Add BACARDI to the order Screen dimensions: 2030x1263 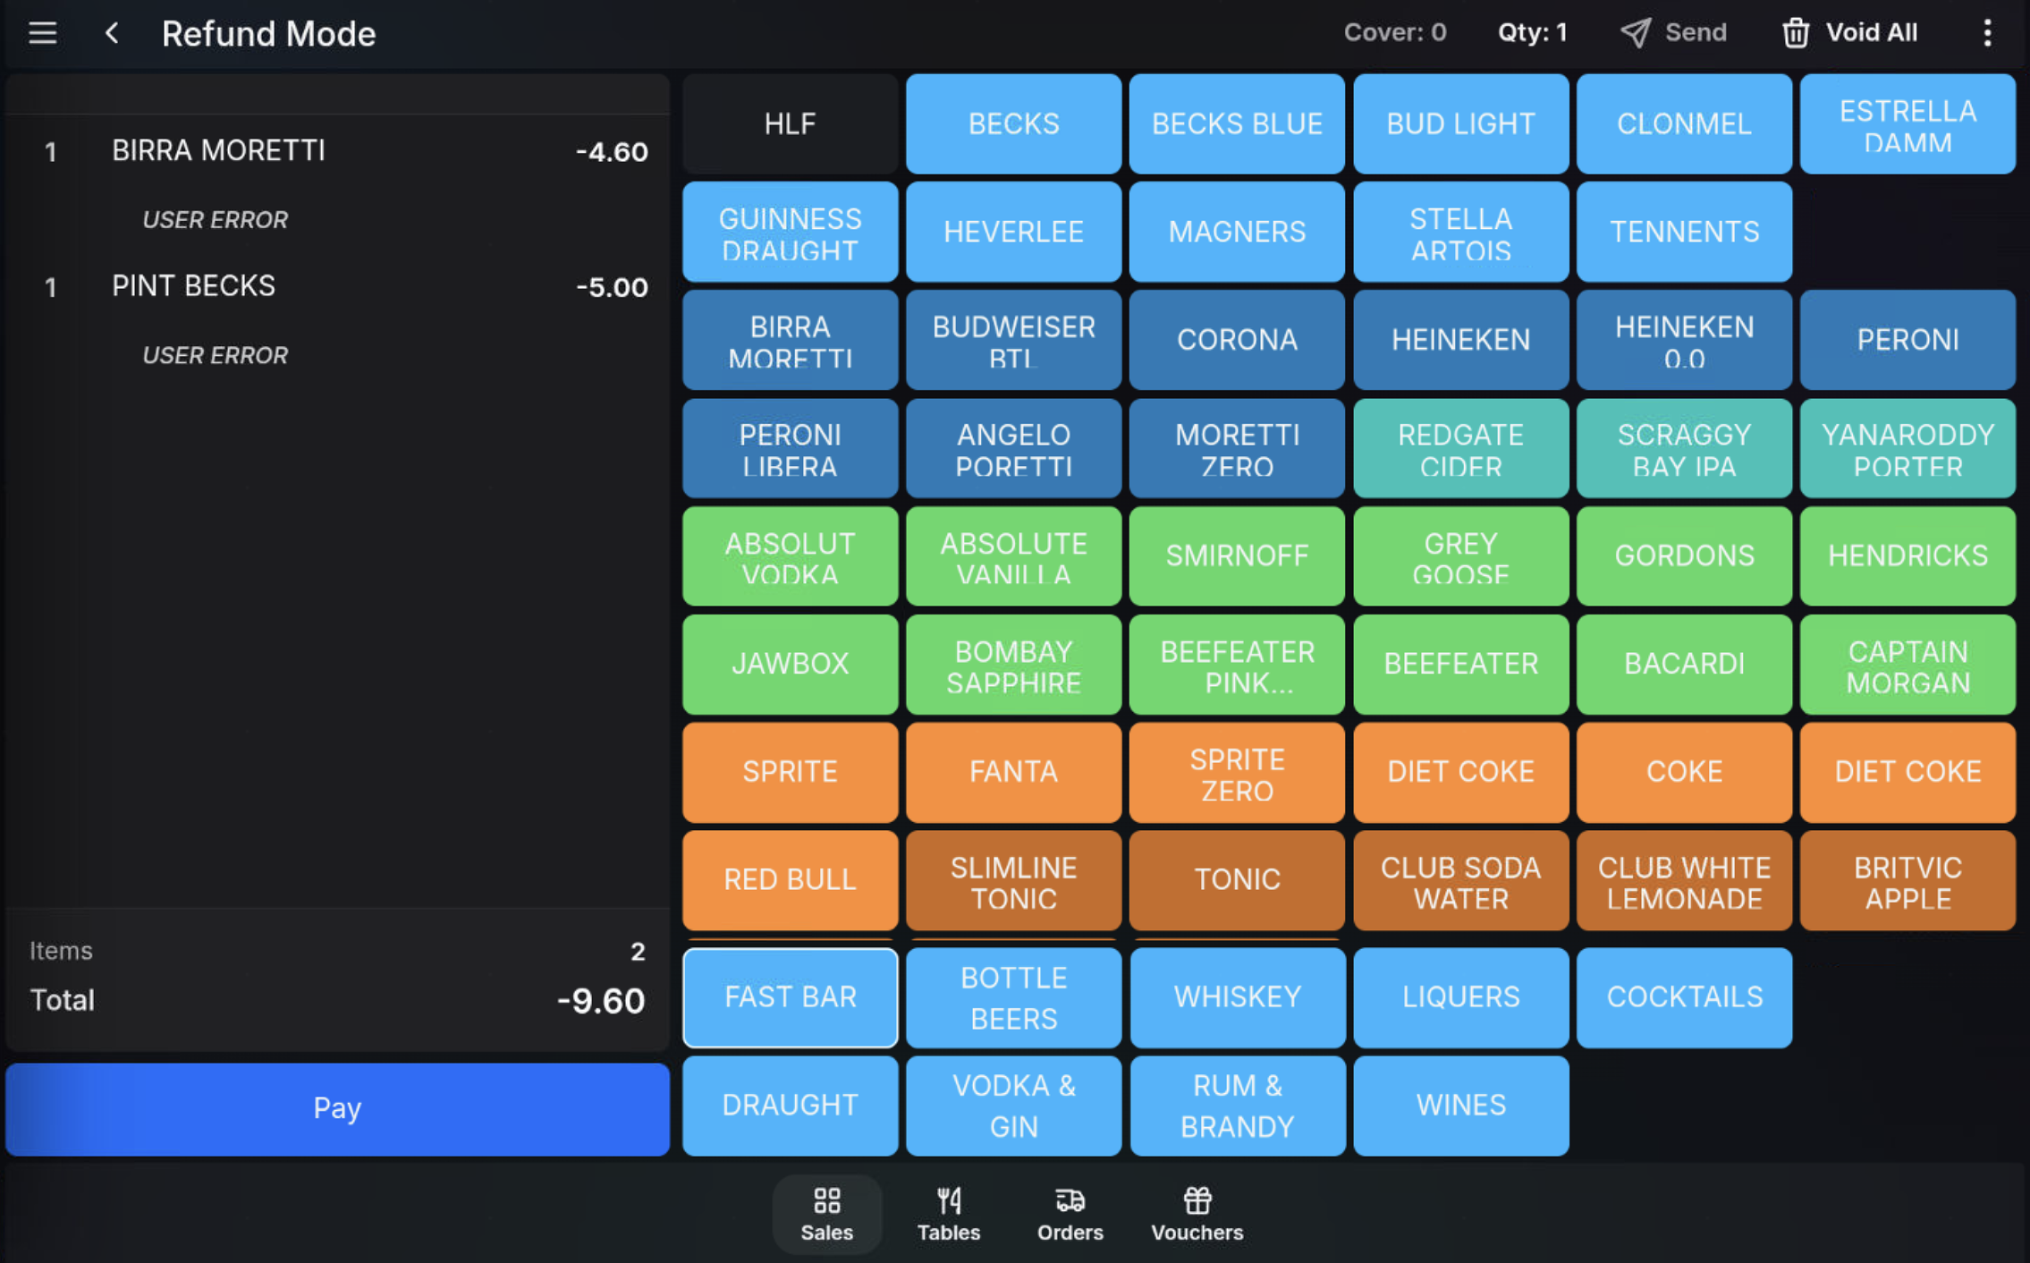tap(1684, 664)
